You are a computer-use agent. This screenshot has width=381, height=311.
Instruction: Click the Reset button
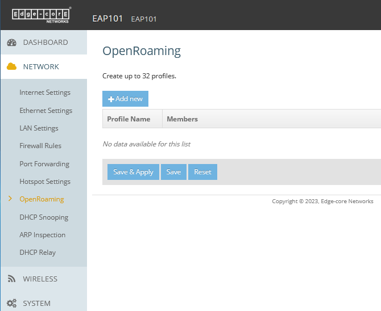[x=202, y=172]
